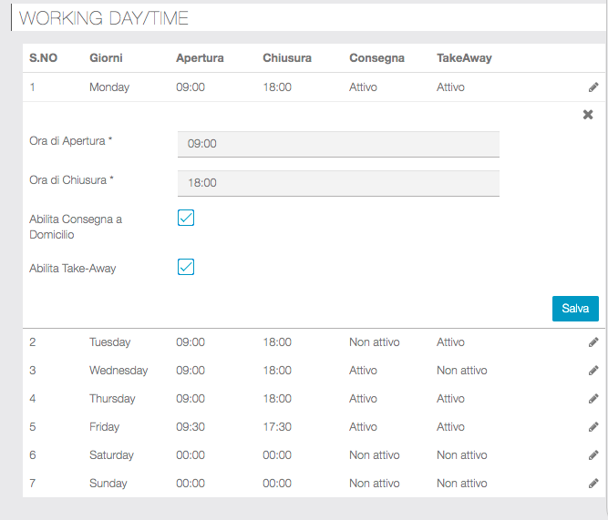Select the Friday row day name
608x520 pixels.
pos(104,427)
